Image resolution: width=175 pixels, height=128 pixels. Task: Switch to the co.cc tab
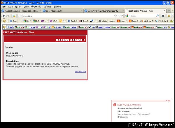62,11
